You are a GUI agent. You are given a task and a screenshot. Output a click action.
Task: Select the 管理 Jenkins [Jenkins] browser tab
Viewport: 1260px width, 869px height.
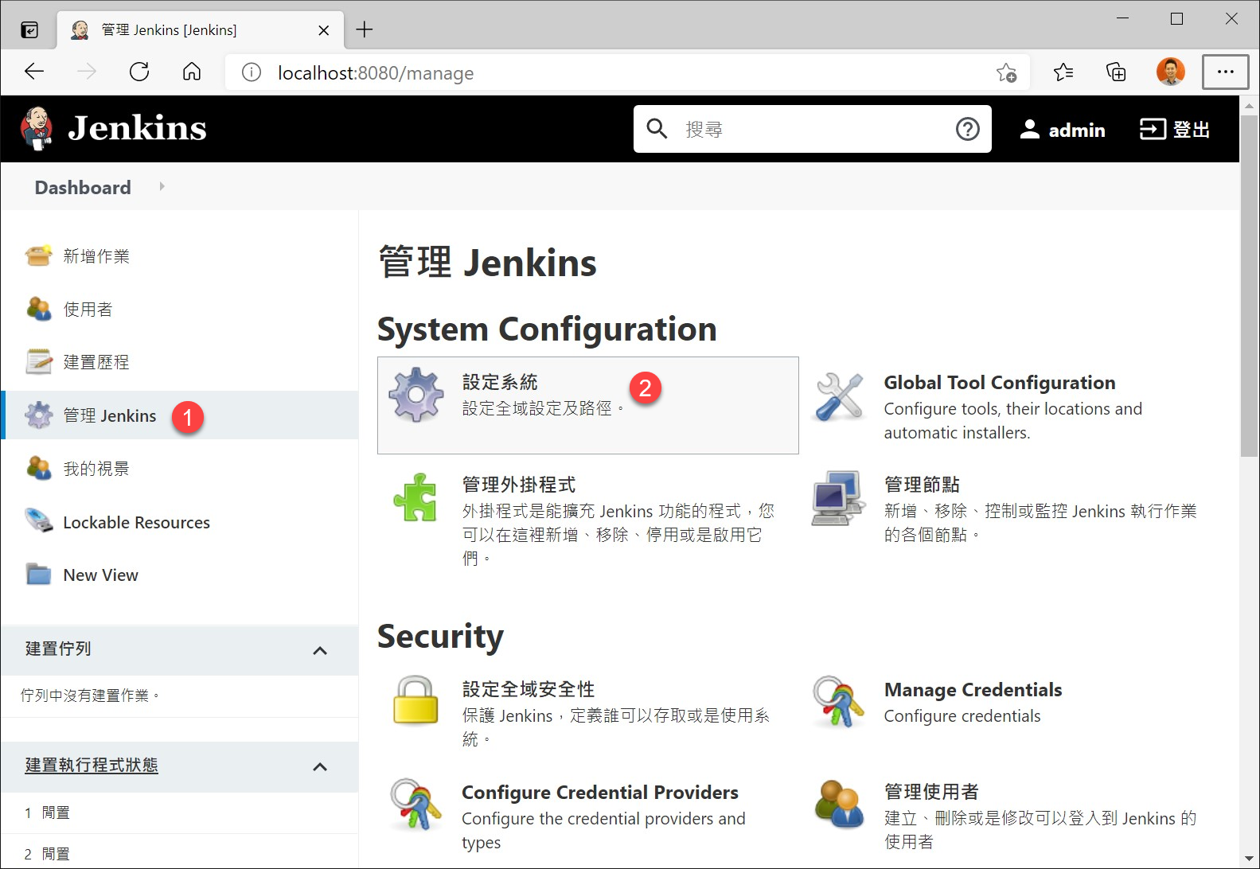click(x=201, y=30)
